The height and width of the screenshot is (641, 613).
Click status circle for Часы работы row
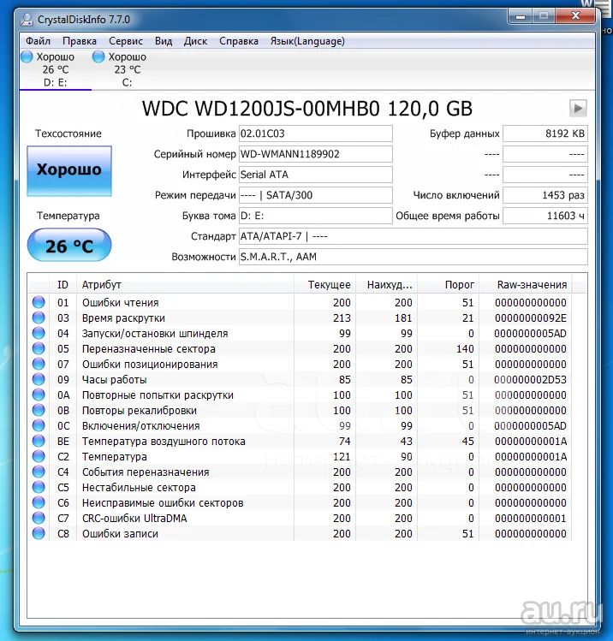pyautogui.click(x=39, y=379)
